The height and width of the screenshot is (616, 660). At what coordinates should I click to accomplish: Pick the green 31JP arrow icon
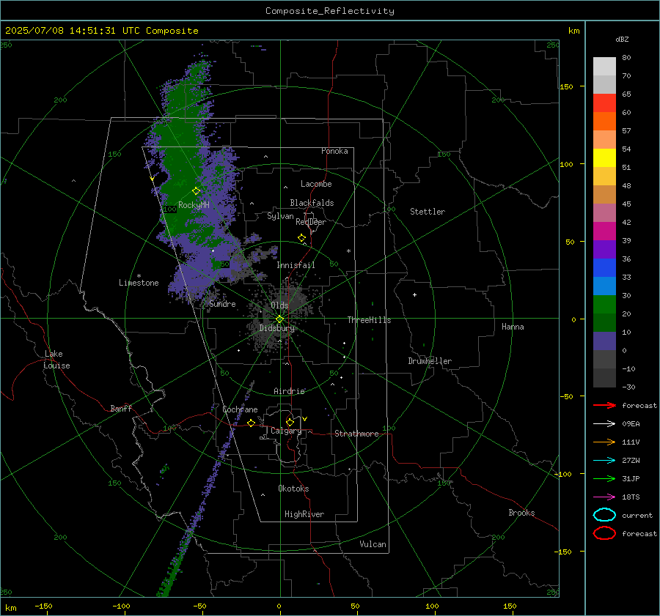click(604, 478)
